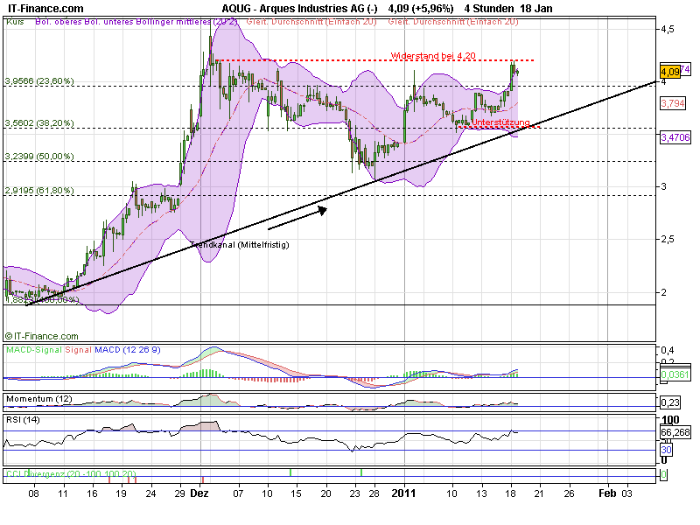
Task: Select the 4 Stunden timeframe label
Action: click(488, 9)
